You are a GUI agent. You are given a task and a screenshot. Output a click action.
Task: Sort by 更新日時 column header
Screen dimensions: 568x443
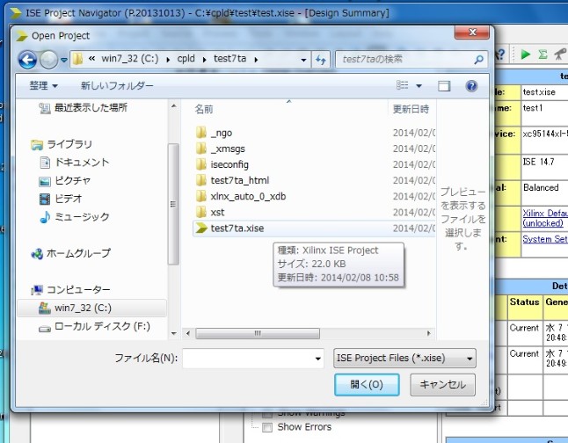(411, 109)
